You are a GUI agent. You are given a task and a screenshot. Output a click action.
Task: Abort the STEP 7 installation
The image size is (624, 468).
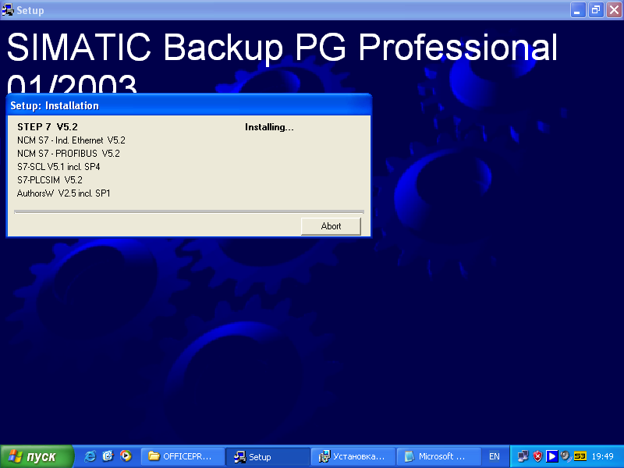(331, 226)
